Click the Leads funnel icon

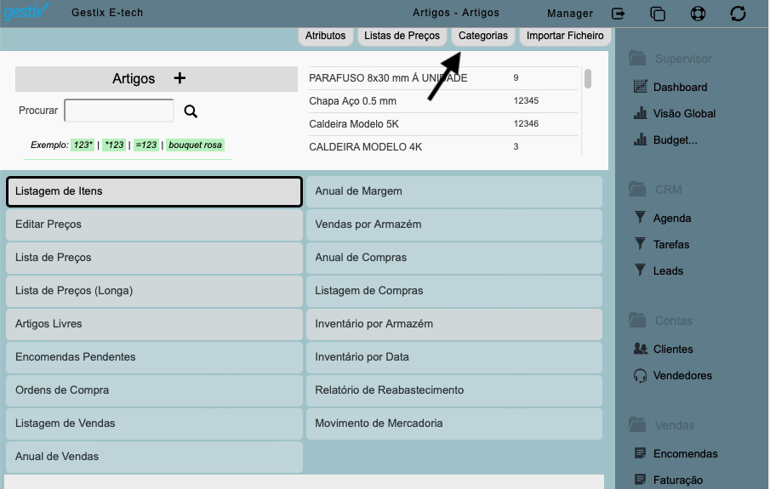641,270
